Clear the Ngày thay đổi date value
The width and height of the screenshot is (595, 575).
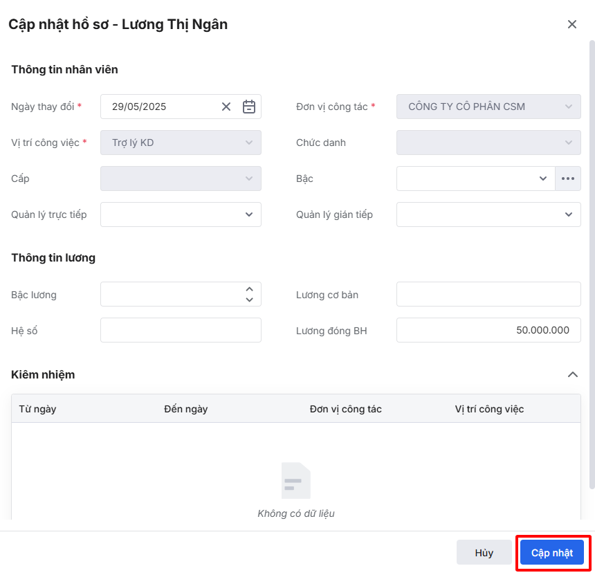point(226,107)
